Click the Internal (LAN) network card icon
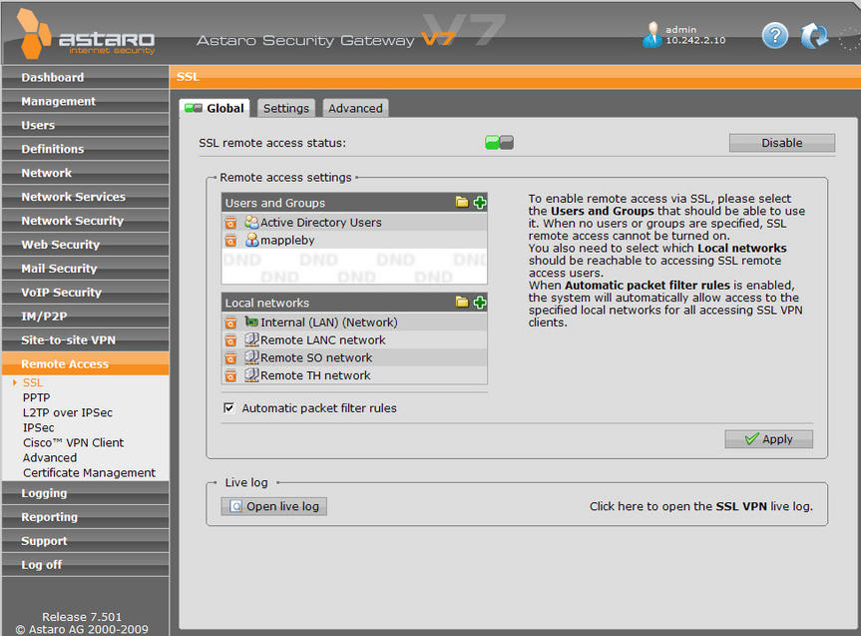 pos(251,321)
